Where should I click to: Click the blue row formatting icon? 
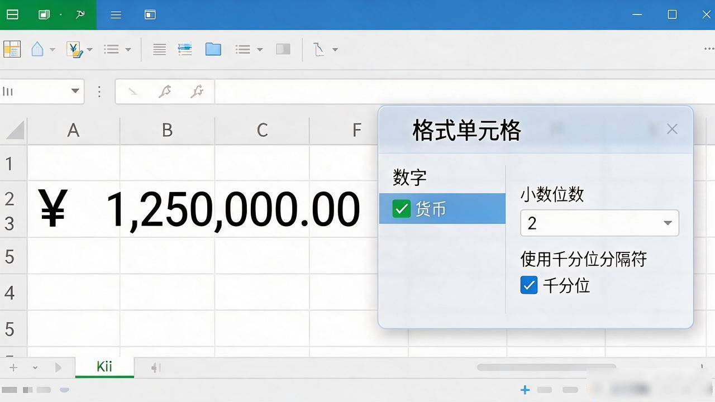coord(185,49)
